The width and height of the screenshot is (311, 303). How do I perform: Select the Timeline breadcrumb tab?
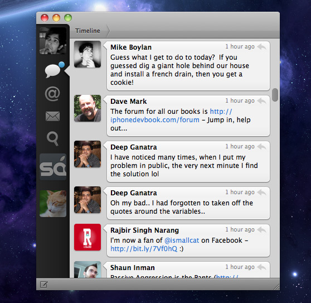[x=88, y=31]
